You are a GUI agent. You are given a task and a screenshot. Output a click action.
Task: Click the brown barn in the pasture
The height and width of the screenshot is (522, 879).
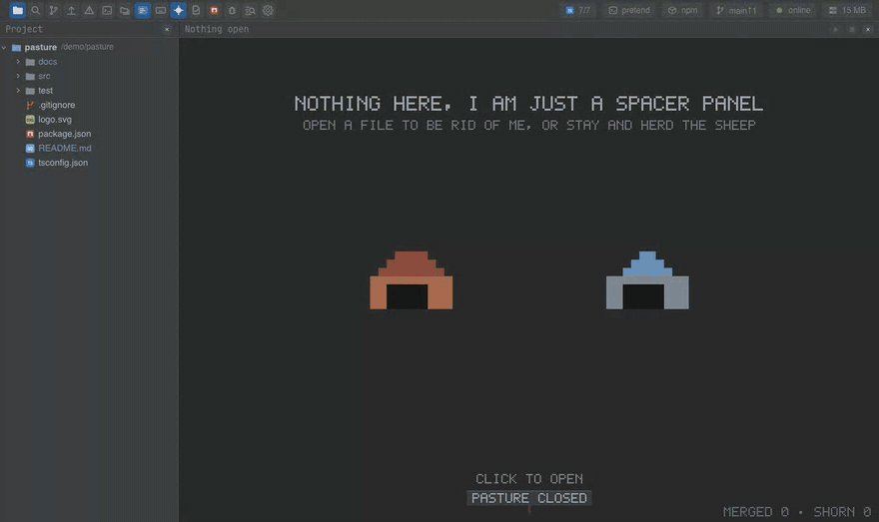(x=411, y=280)
